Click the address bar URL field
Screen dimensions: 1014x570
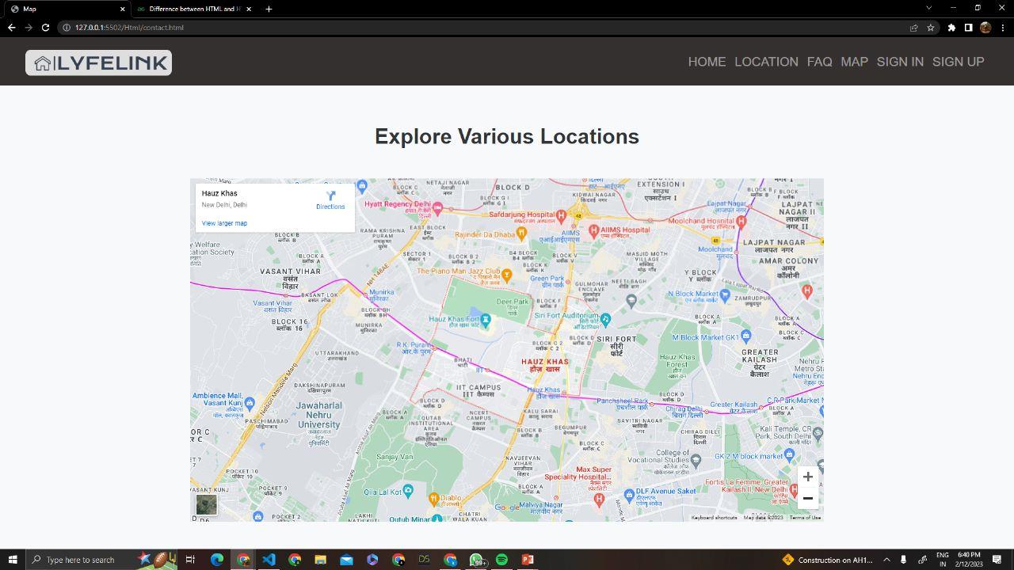pyautogui.click(x=483, y=27)
